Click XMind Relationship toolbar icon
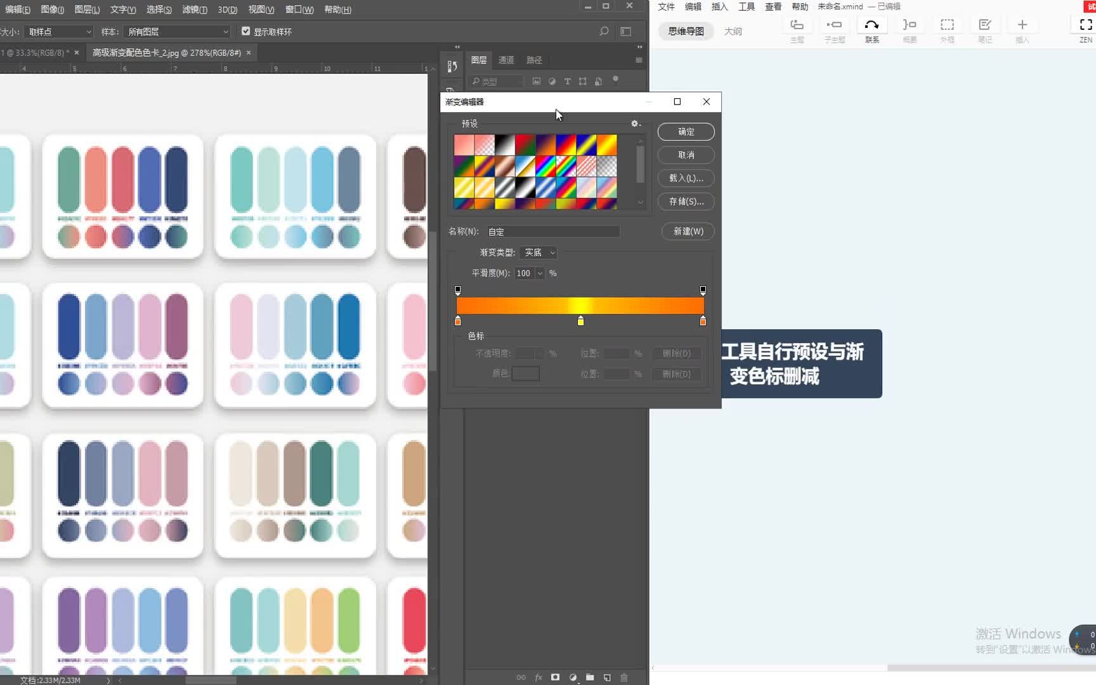The height and width of the screenshot is (685, 1096). [x=872, y=30]
